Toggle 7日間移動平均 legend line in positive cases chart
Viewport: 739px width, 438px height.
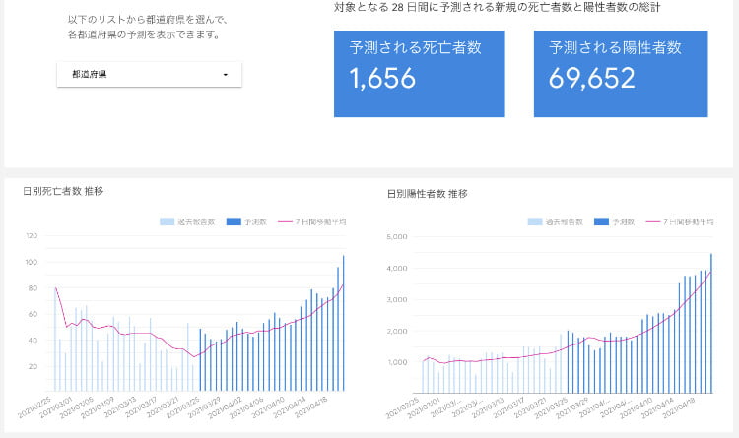(x=654, y=222)
